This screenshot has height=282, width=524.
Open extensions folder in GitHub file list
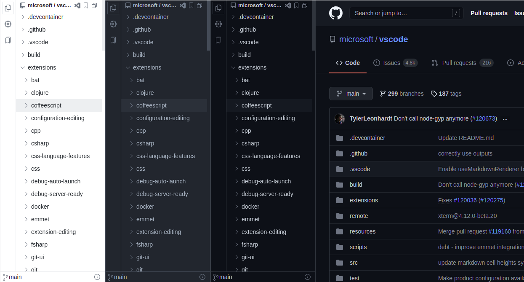click(x=364, y=200)
